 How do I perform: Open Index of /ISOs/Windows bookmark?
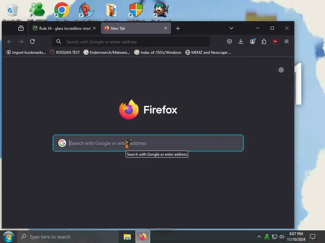pyautogui.click(x=158, y=53)
